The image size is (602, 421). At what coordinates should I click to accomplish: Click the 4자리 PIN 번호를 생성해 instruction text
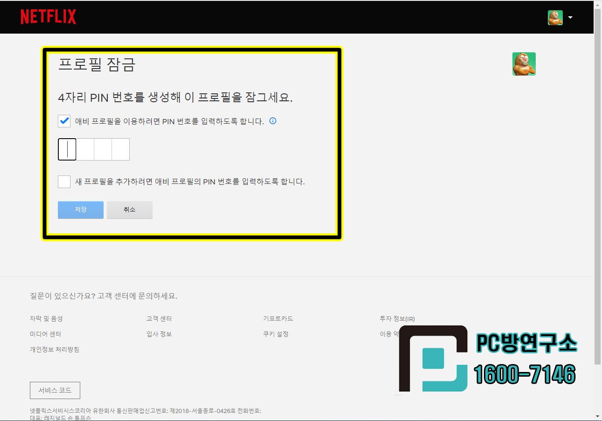[x=175, y=98]
